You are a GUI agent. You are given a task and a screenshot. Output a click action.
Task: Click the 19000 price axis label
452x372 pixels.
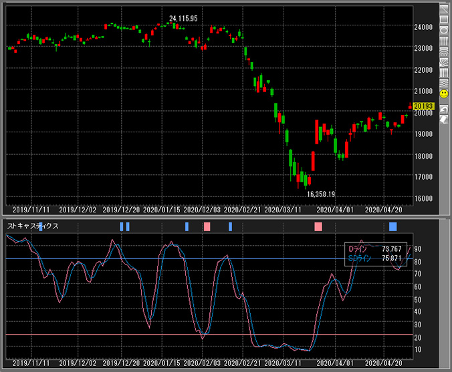pyautogui.click(x=423, y=134)
